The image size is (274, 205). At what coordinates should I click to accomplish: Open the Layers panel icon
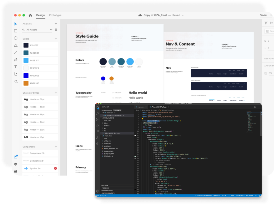coord(16,164)
